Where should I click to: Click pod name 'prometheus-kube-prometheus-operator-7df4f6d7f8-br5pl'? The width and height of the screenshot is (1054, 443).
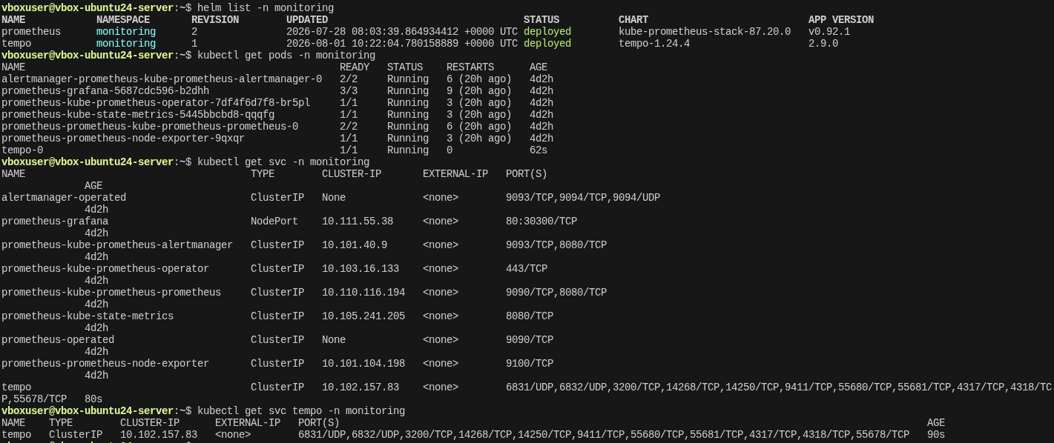[156, 103]
